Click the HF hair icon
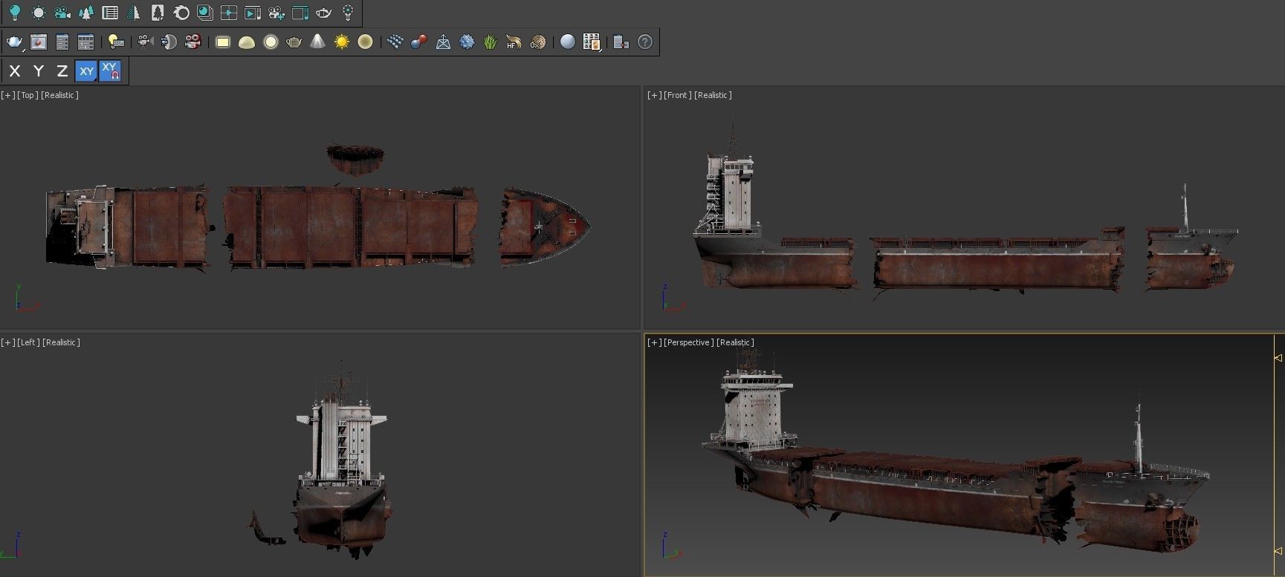1285x577 pixels. click(514, 42)
